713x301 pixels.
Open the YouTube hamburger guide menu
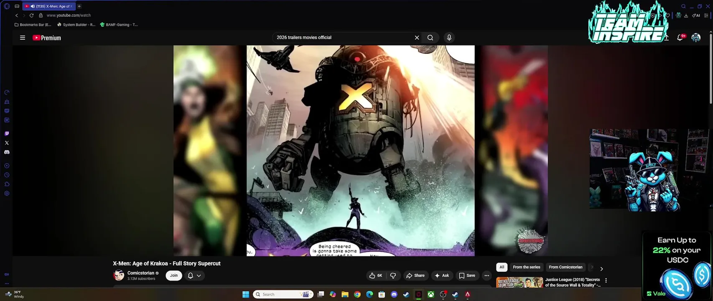click(23, 38)
